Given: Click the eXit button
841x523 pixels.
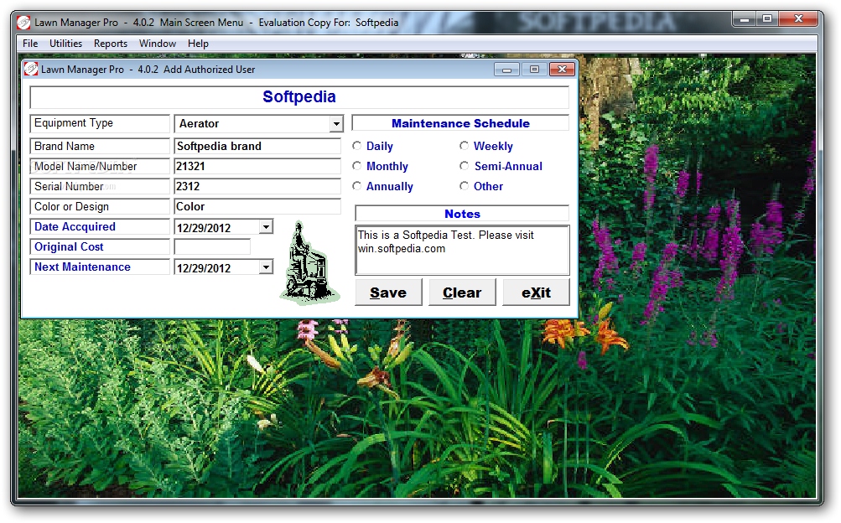Looking at the screenshot, I should point(536,292).
